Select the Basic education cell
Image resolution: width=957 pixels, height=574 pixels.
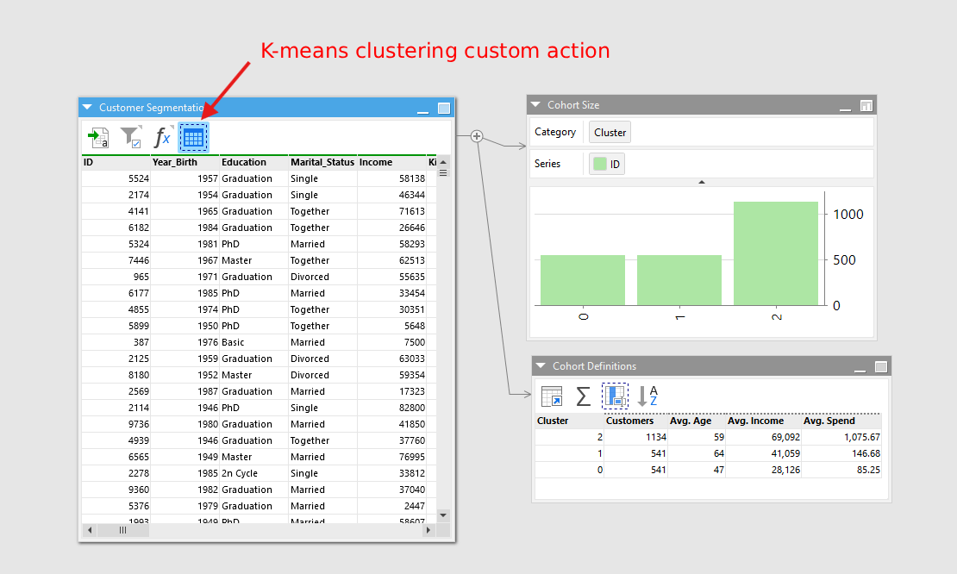tap(253, 343)
